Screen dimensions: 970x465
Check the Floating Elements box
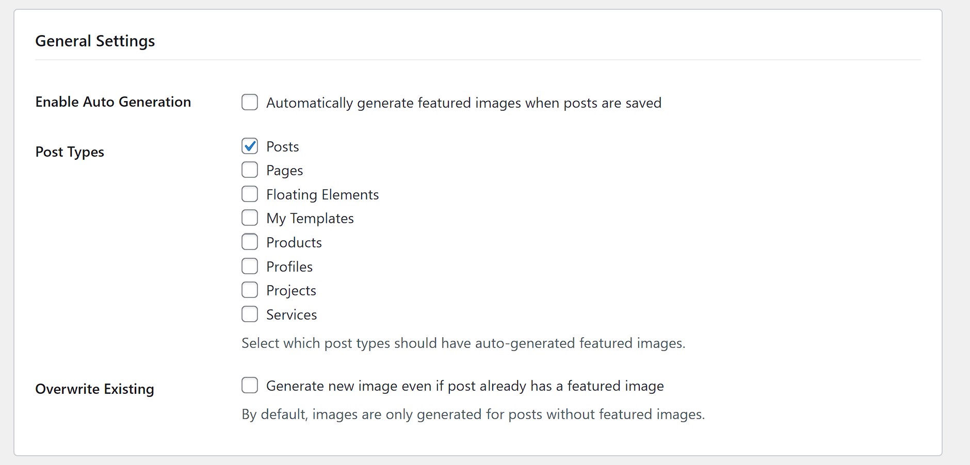pyautogui.click(x=250, y=194)
